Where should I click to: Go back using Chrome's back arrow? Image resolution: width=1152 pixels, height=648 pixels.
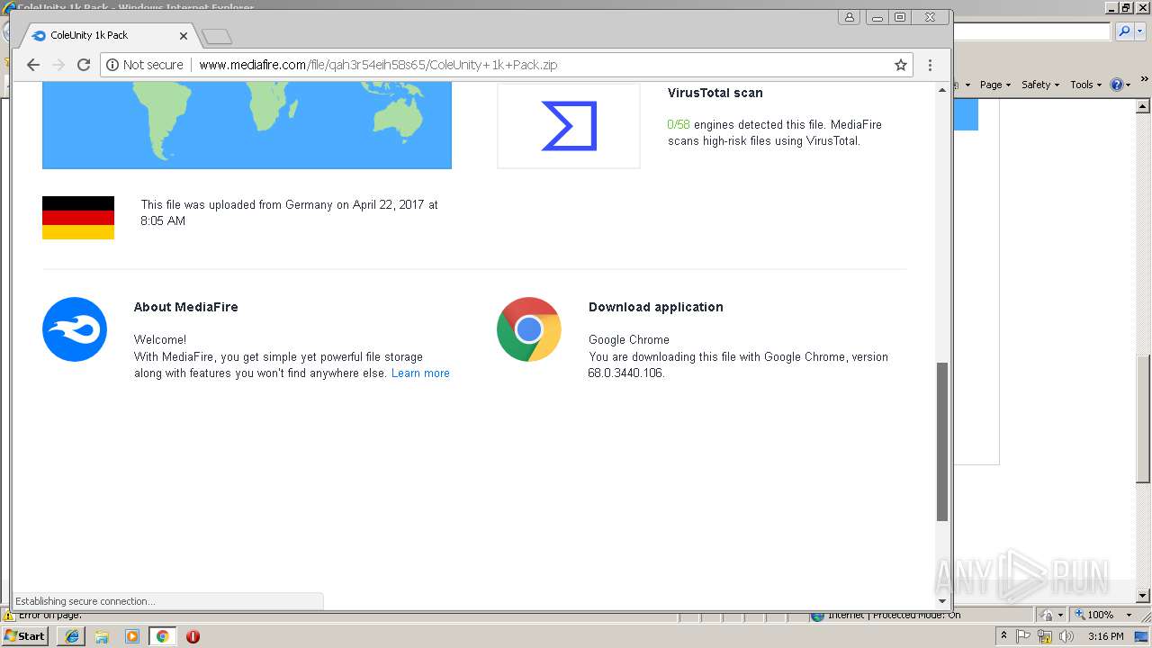pyautogui.click(x=33, y=65)
